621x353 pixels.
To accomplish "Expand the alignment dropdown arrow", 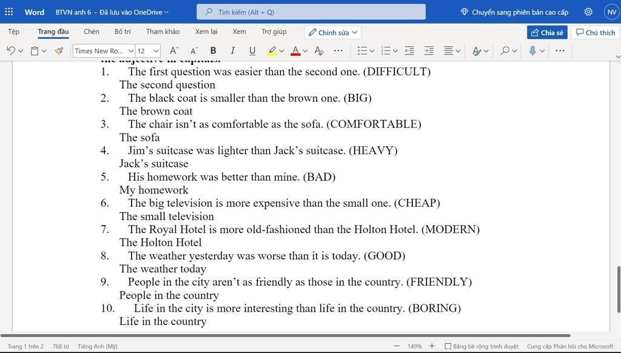I will [458, 51].
